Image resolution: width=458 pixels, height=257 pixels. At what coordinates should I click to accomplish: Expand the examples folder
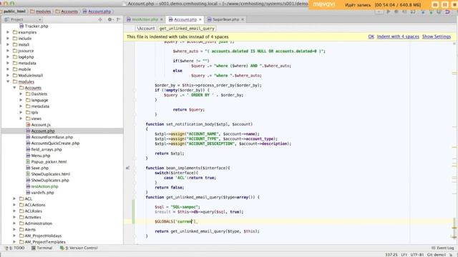(x=8, y=32)
